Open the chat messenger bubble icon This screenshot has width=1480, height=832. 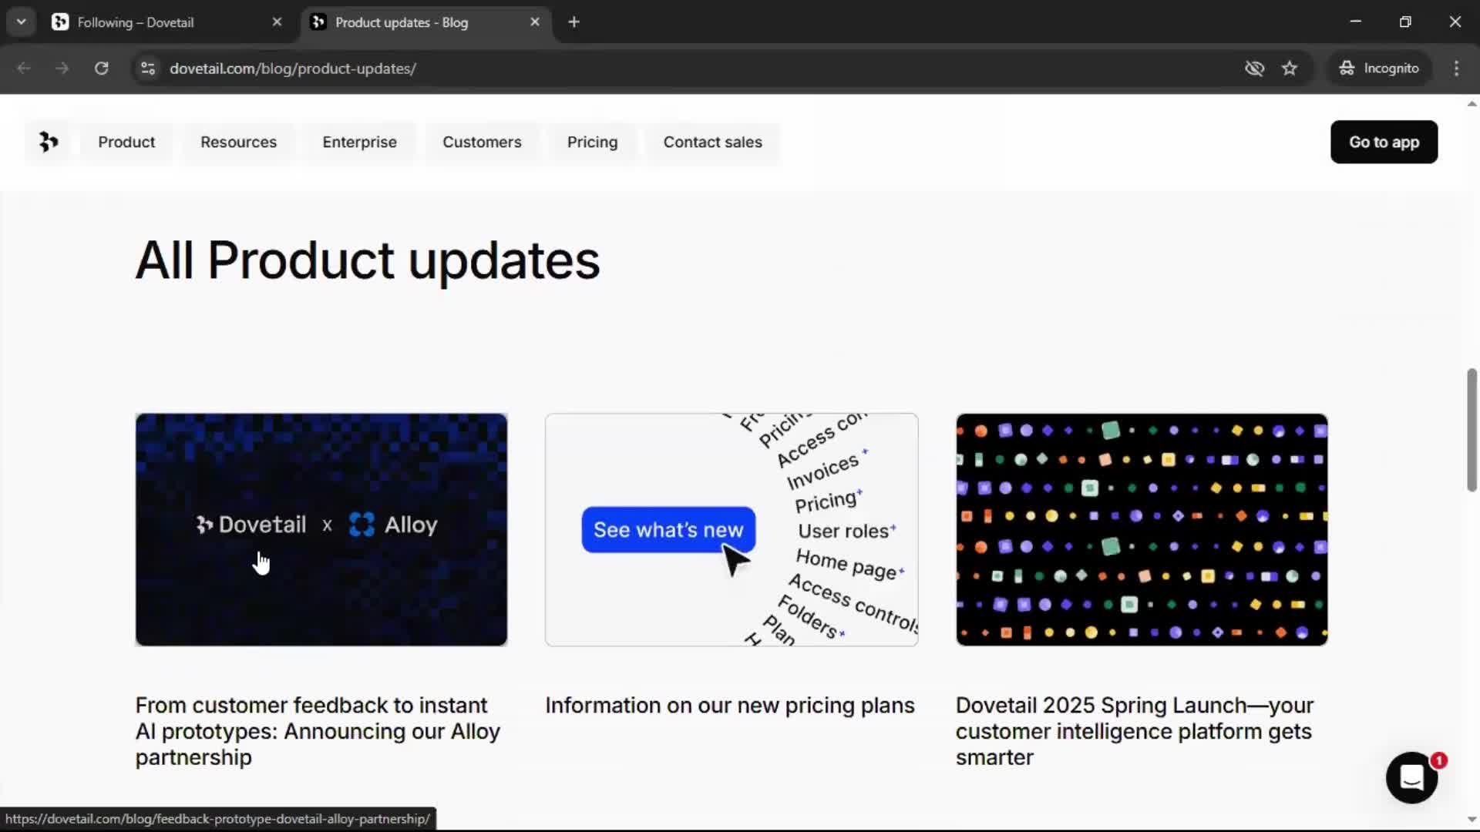click(1411, 777)
